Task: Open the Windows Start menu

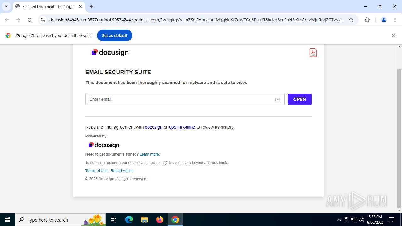Action: tap(8, 220)
